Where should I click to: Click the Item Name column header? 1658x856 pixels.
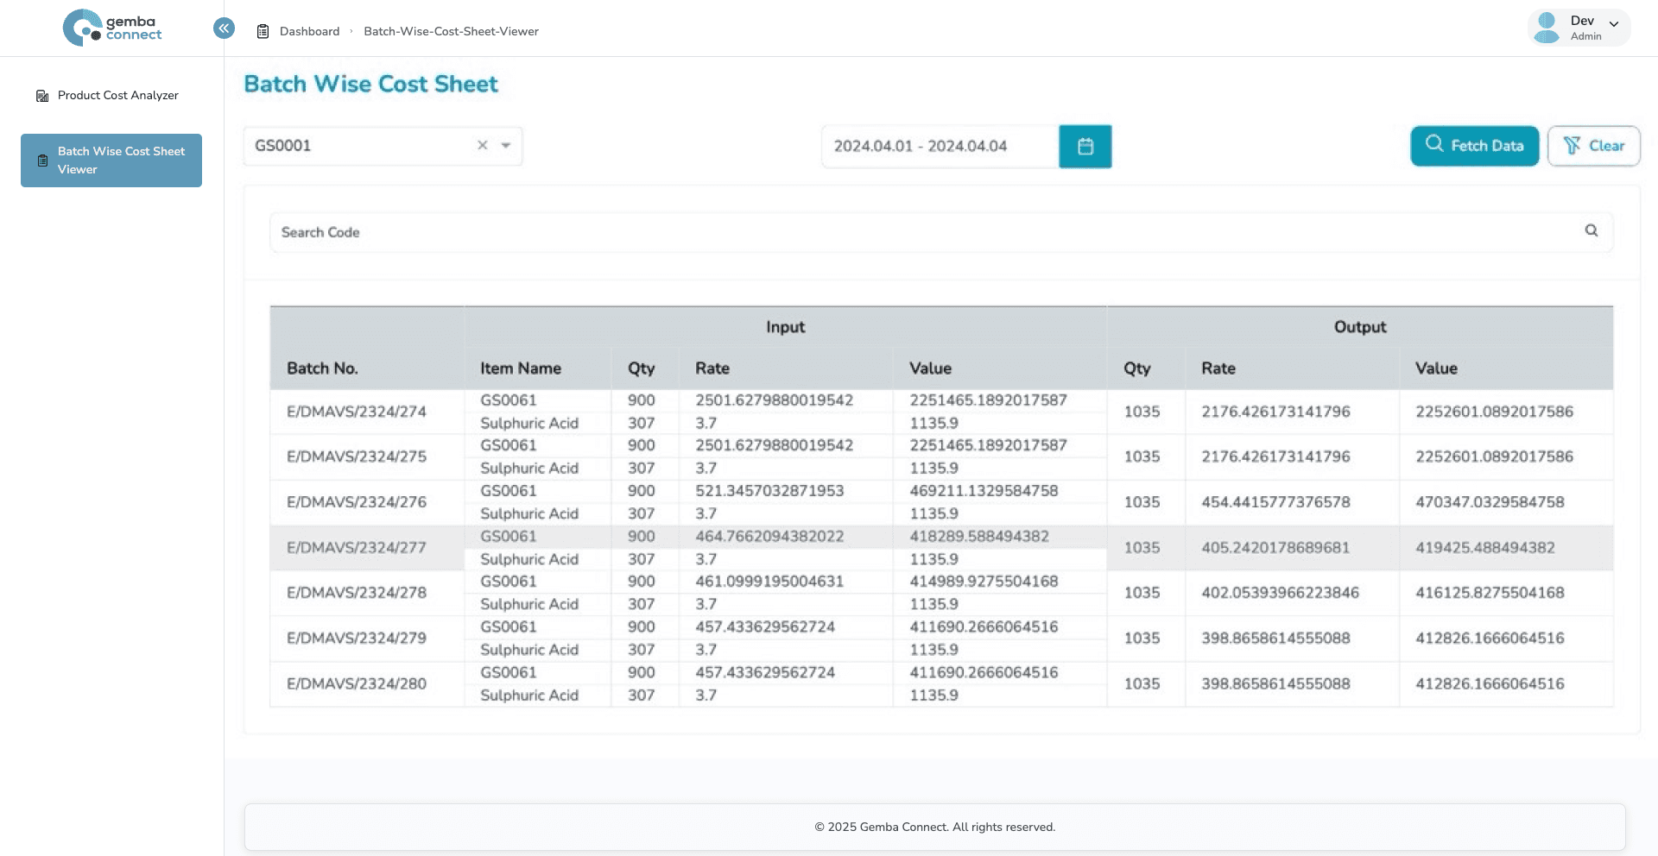click(x=521, y=368)
